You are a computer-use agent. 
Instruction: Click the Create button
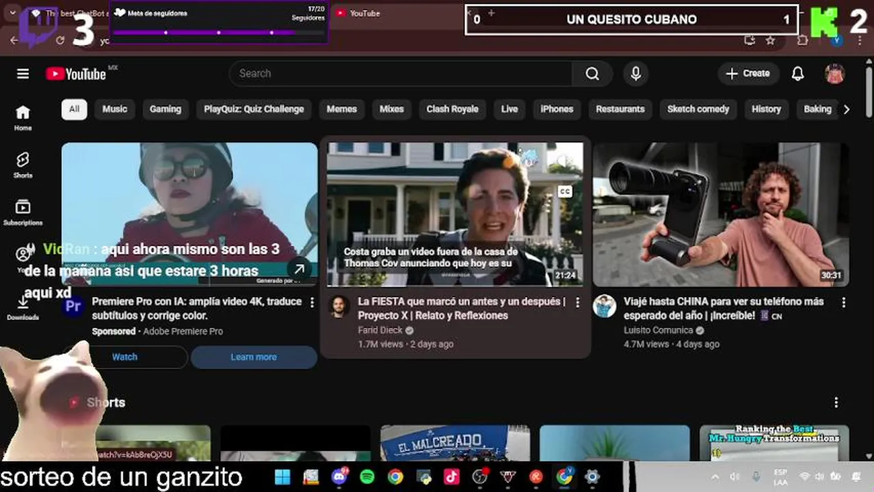click(x=748, y=74)
